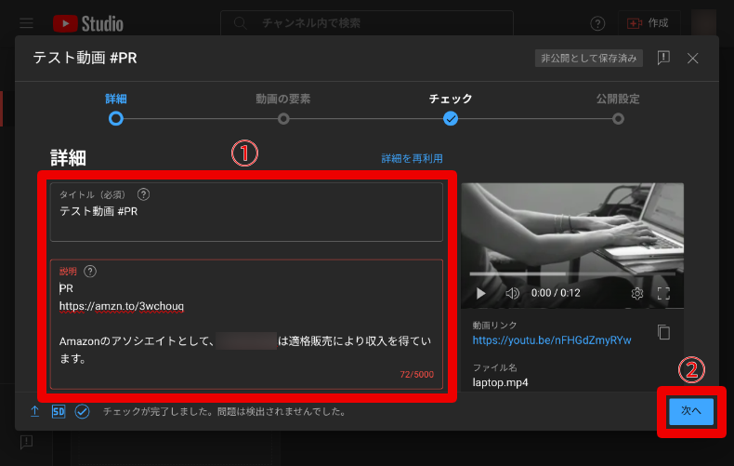Search in the チャンネル内で検索 field

tap(366, 23)
